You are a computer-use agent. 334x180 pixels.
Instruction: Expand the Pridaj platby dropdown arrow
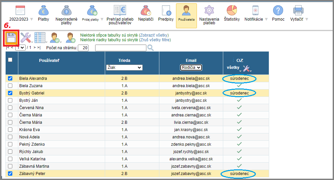pos(102,19)
